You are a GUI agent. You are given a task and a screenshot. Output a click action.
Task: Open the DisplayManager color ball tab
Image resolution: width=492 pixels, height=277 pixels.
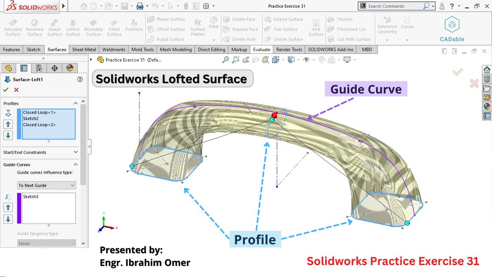coord(70,68)
